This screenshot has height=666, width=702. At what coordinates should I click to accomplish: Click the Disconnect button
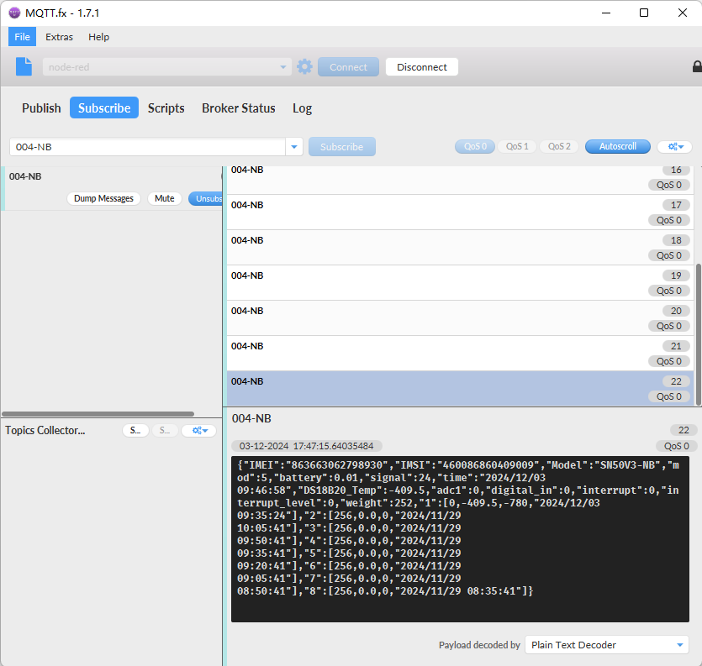tap(422, 66)
